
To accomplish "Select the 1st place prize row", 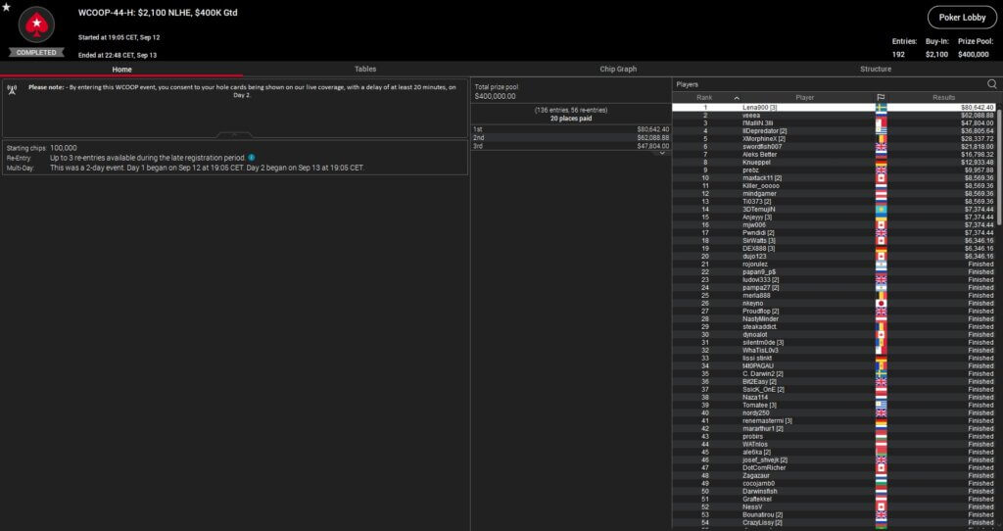I will (x=571, y=129).
